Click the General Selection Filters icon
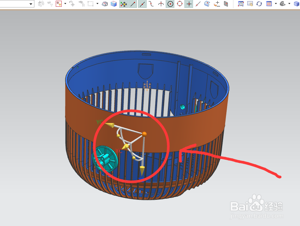Screen dimensions: 300x226 pyautogui.click(x=59, y=4)
